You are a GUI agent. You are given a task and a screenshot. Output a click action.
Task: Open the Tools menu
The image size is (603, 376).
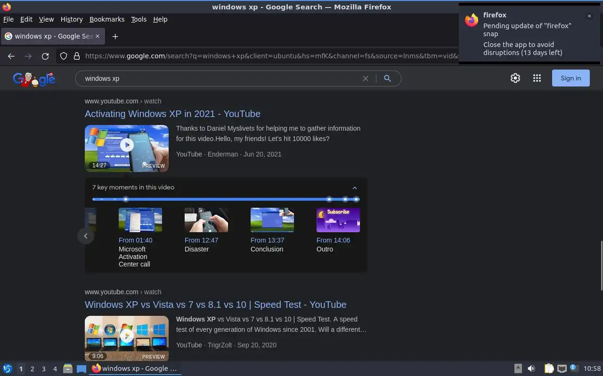tap(139, 19)
